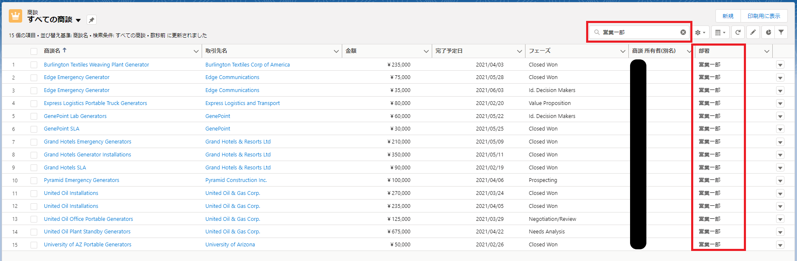Image resolution: width=797 pixels, height=261 pixels.
Task: Sort by フェーズ column header
Action: pyautogui.click(x=540, y=51)
